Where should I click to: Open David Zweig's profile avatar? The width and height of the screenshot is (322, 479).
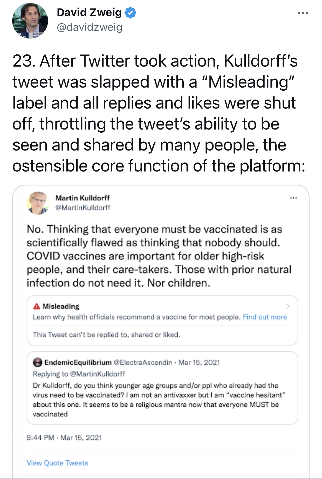coord(30,21)
